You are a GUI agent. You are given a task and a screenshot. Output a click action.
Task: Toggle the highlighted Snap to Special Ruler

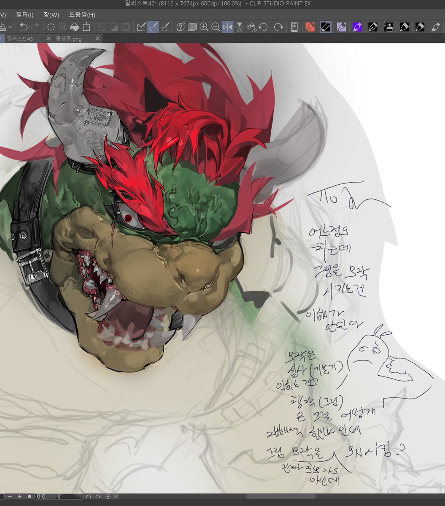click(153, 27)
